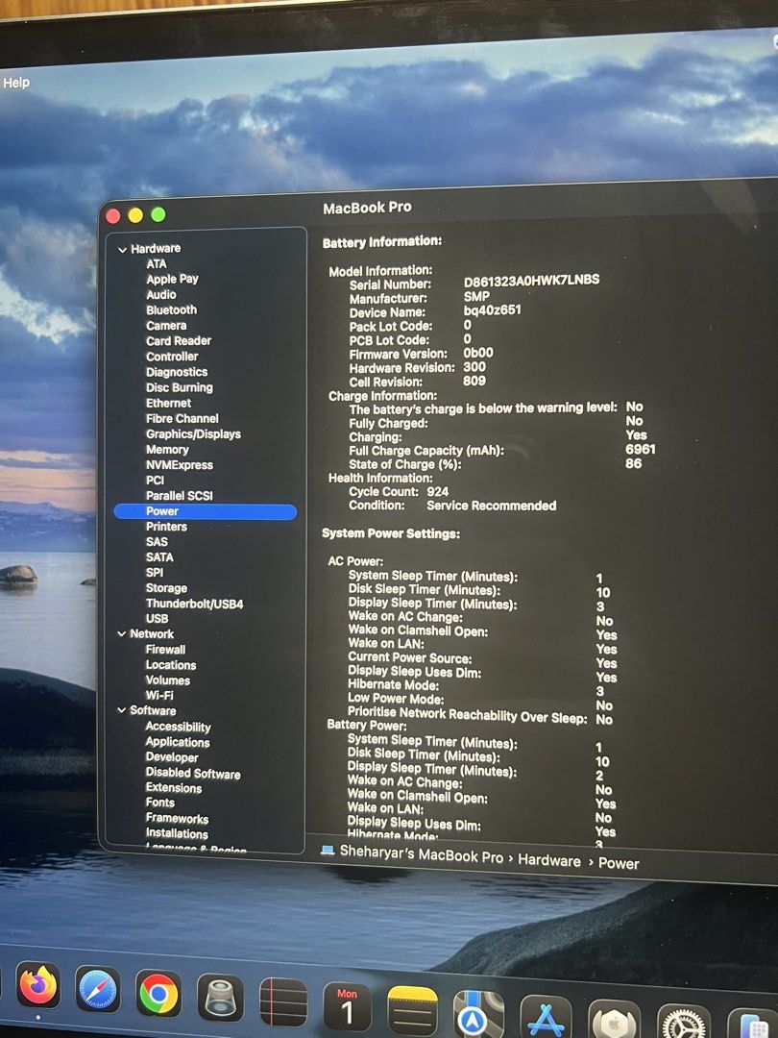Select ATA in the sidebar
The width and height of the screenshot is (778, 1038).
[157, 263]
